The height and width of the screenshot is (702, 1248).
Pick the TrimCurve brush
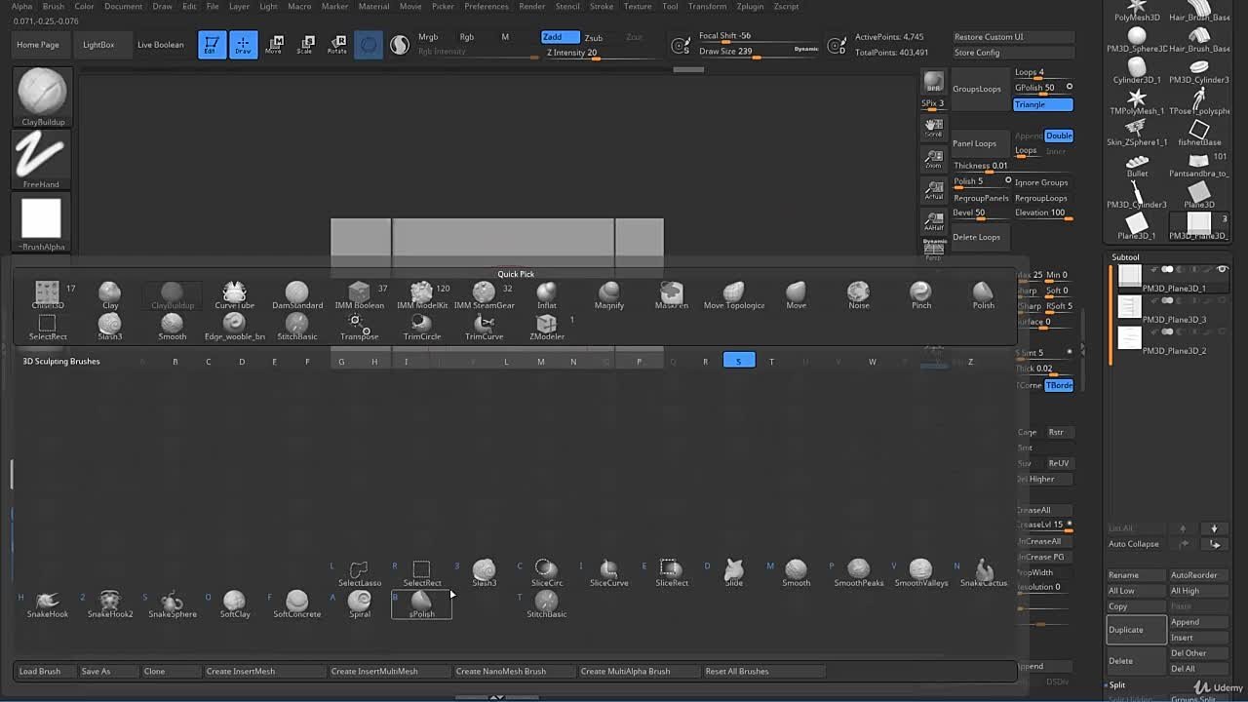(x=484, y=325)
